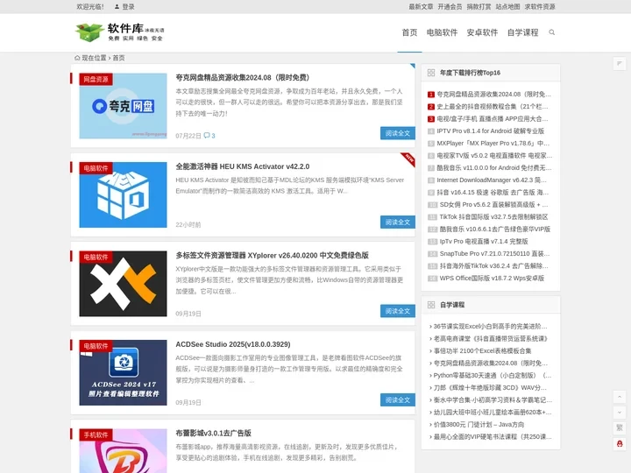Image resolution: width=631 pixels, height=473 pixels.
Task: Click the scroll-down arrow floating button
Action: tap(620, 413)
